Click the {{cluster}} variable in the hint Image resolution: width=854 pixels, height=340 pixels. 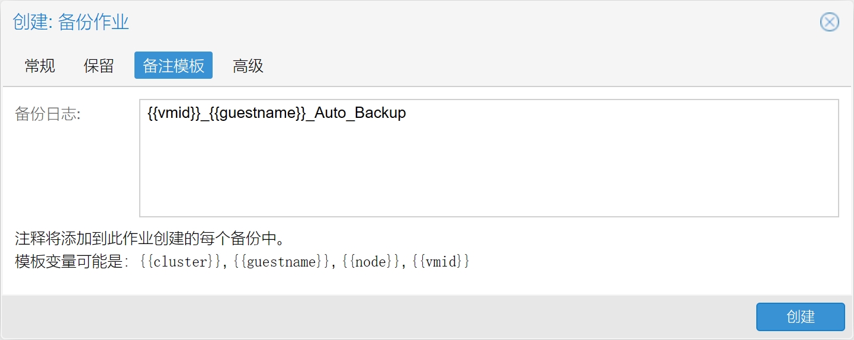[180, 261]
